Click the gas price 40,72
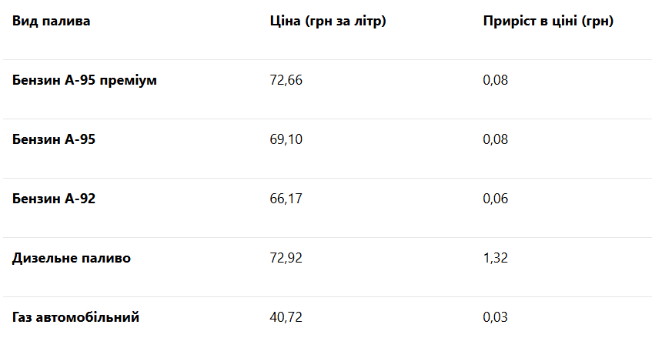Screen dimensions: 652x348 pyautogui.click(x=286, y=317)
